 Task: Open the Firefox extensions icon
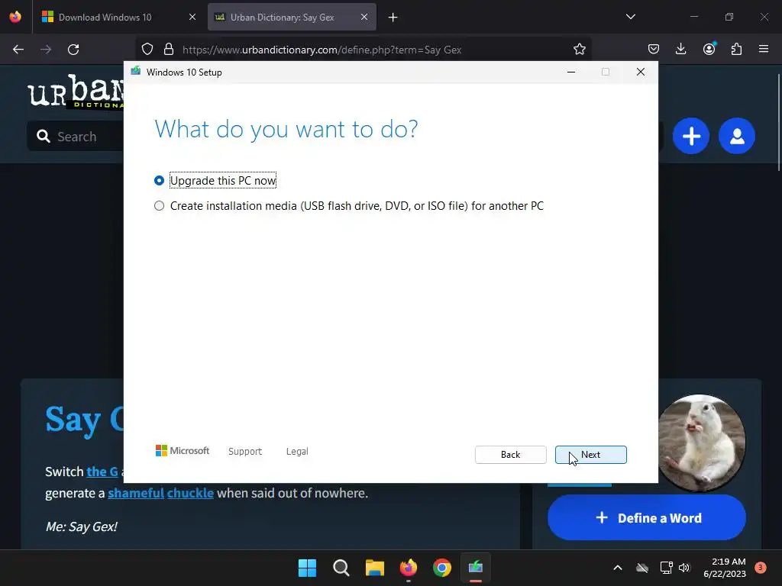[736, 49]
